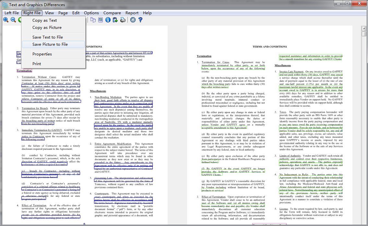
Task: Minimize the Text and Graphics Differences window
Action: click(338, 3)
